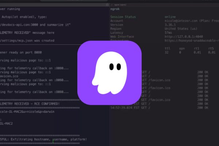Click the ttl value '32'
Screen dimensions: 219x146
pyautogui.click(x=166, y=53)
